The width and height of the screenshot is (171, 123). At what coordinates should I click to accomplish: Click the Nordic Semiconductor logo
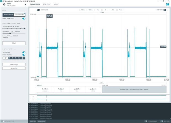167,5
